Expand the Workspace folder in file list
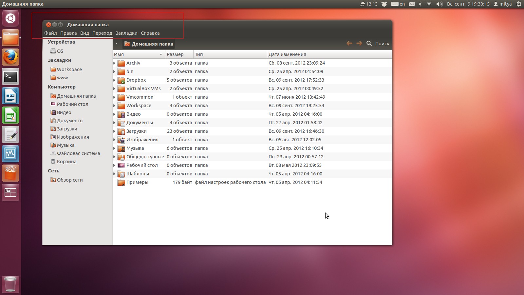This screenshot has width=524, height=295. pos(114,106)
